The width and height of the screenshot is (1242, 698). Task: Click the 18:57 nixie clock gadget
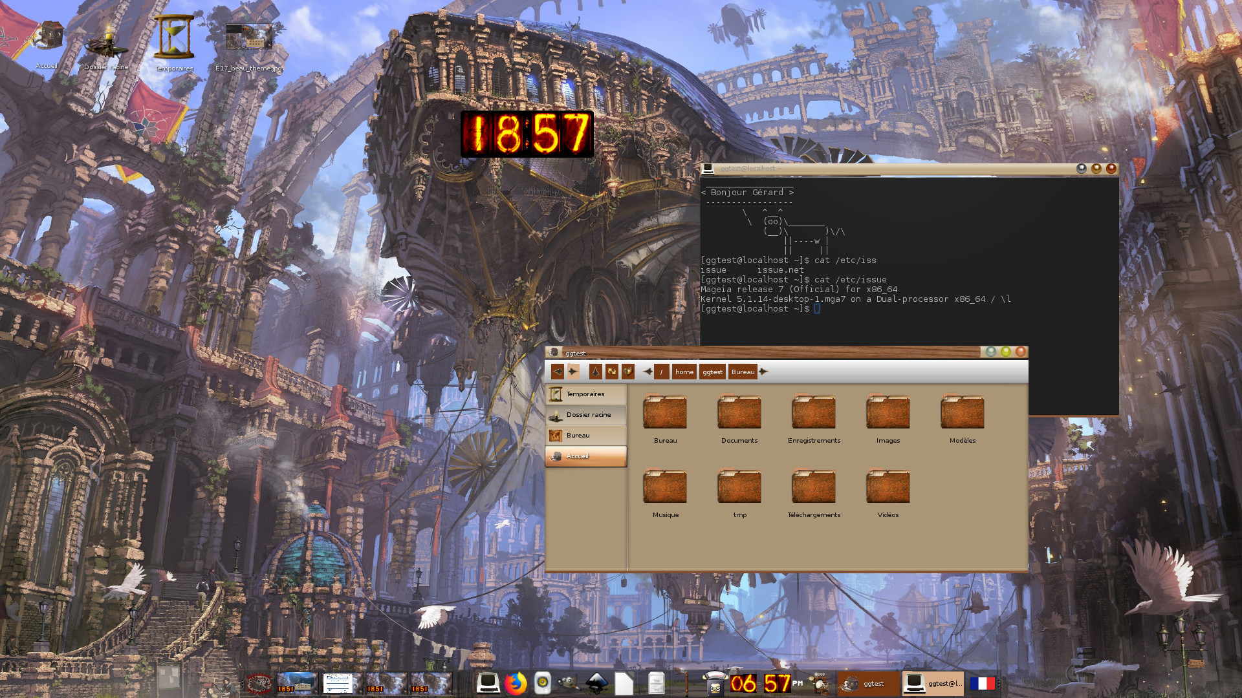click(x=527, y=134)
